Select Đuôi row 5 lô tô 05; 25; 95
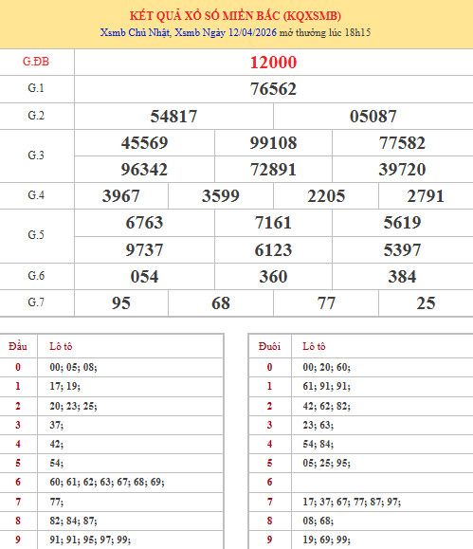The width and height of the screenshot is (473, 549). [x=326, y=463]
